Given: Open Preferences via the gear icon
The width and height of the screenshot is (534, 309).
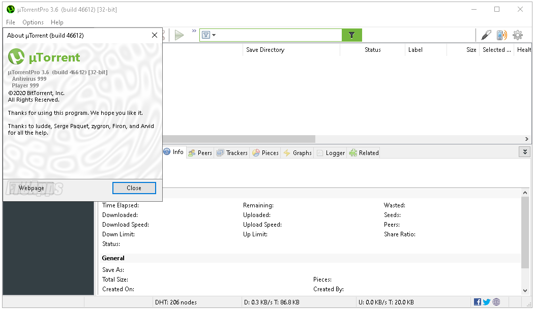Looking at the screenshot, I should 518,35.
